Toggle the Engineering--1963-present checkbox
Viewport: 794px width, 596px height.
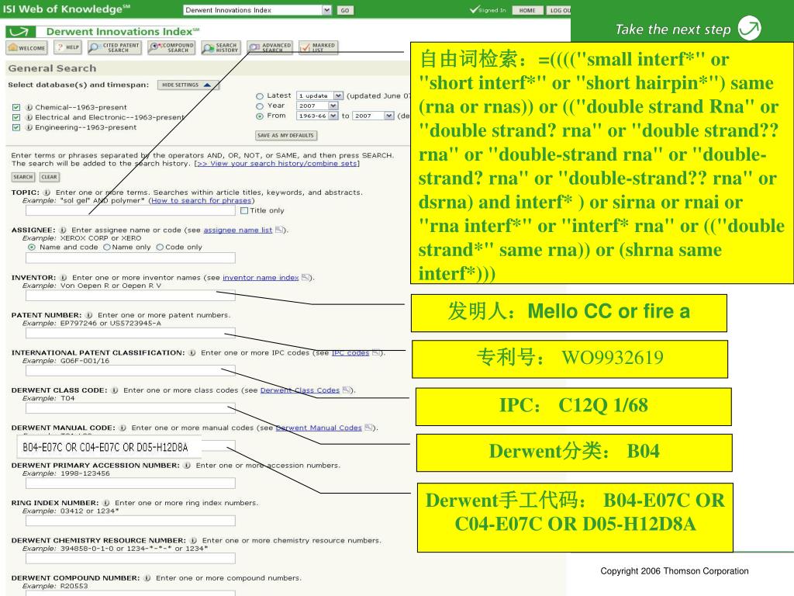16,128
